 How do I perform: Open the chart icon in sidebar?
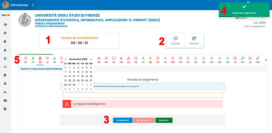pos(5,92)
